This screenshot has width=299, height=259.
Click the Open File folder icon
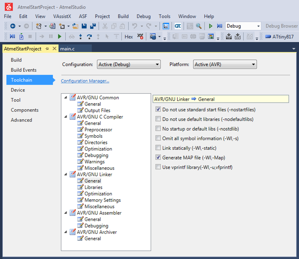pyautogui.click(x=75, y=26)
